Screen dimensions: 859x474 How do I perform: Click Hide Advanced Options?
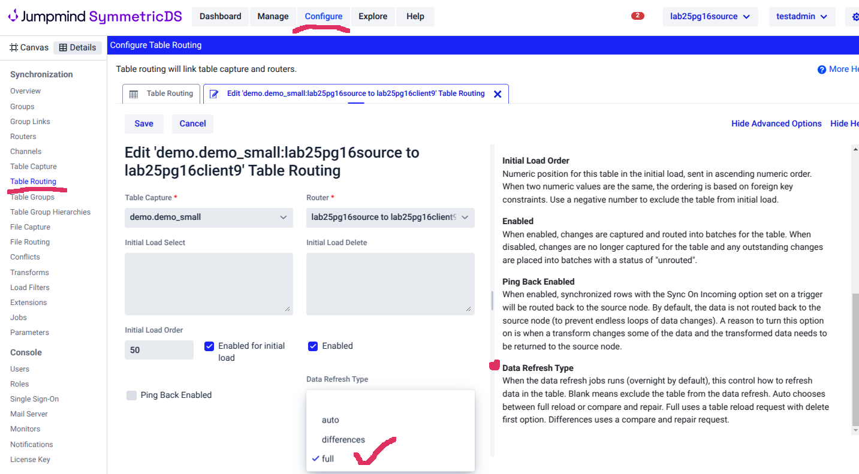click(x=776, y=123)
